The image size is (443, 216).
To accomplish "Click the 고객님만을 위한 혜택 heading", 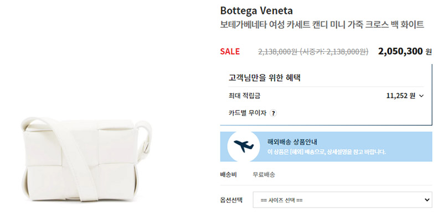I will 264,77.
